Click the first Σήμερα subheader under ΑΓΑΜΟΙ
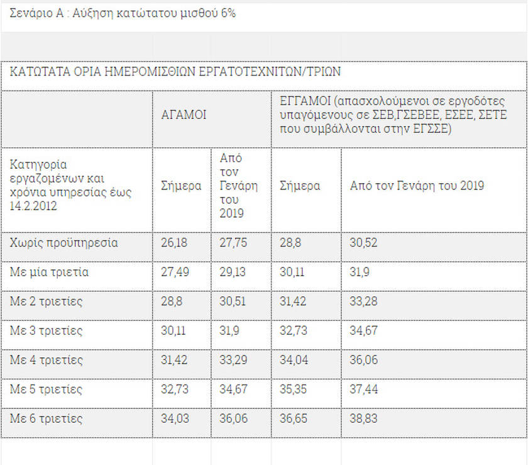Viewport: 528px width, 465px height. point(181,186)
